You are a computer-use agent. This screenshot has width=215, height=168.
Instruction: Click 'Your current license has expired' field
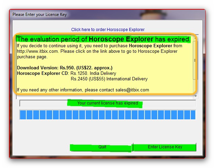[107, 103]
